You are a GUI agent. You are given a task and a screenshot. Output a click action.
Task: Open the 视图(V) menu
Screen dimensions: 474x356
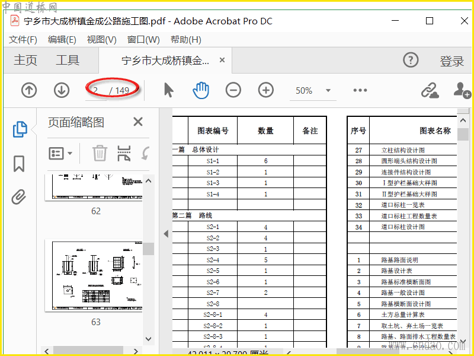tap(101, 40)
